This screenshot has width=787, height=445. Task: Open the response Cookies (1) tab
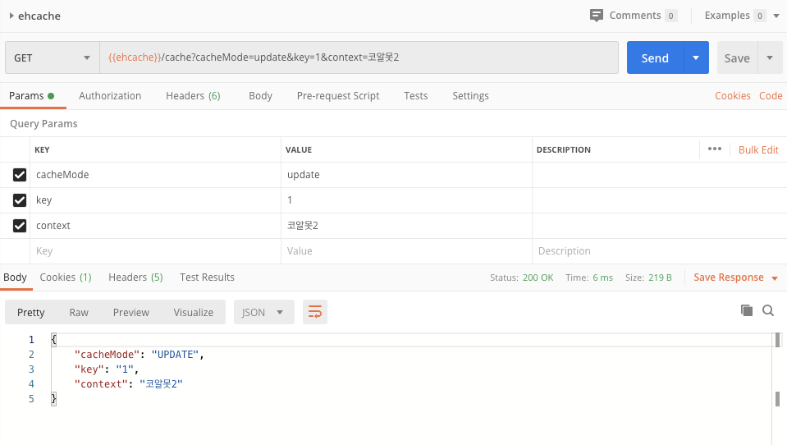[66, 278]
